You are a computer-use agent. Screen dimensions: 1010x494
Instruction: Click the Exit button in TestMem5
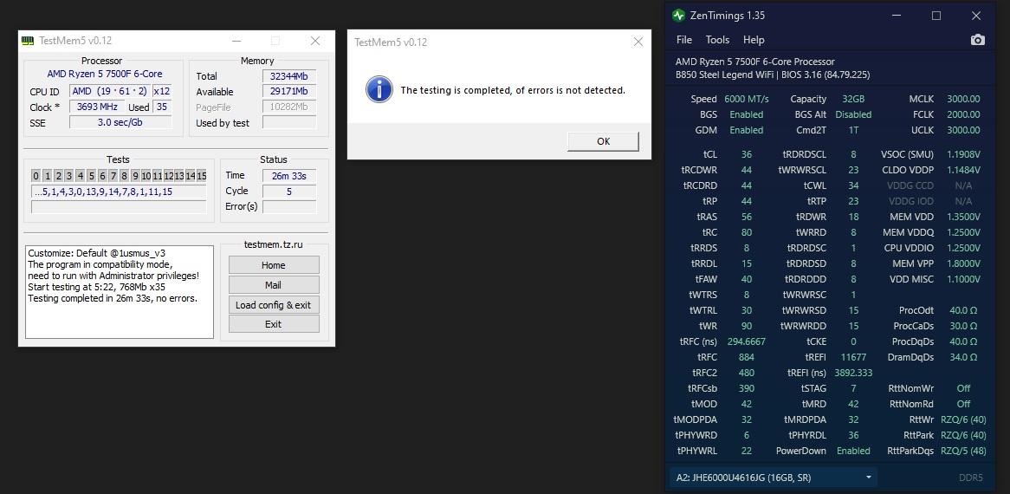pyautogui.click(x=273, y=324)
